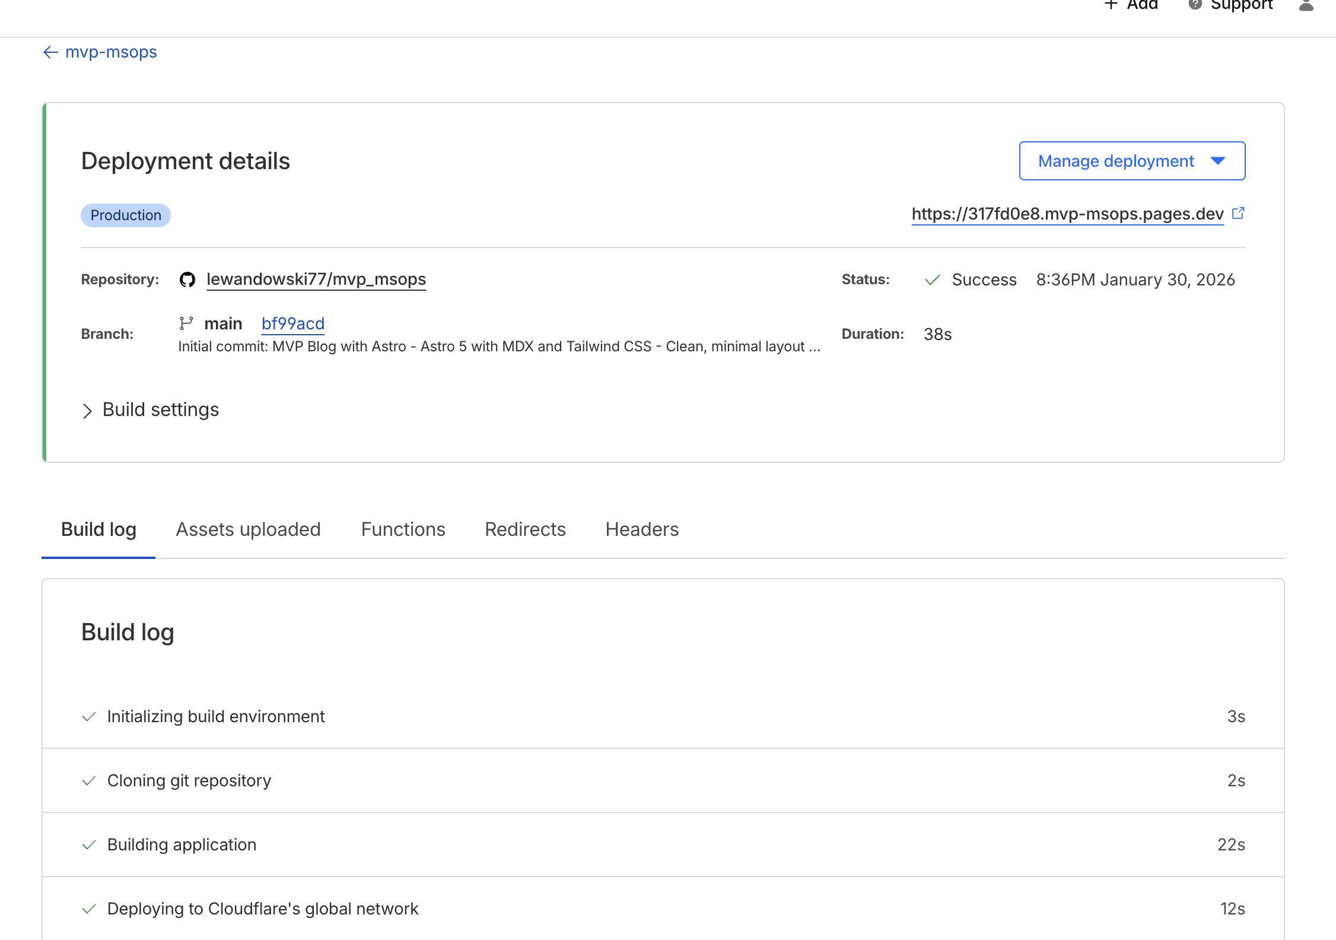Click the external link icon beside deployment URL

coord(1238,213)
